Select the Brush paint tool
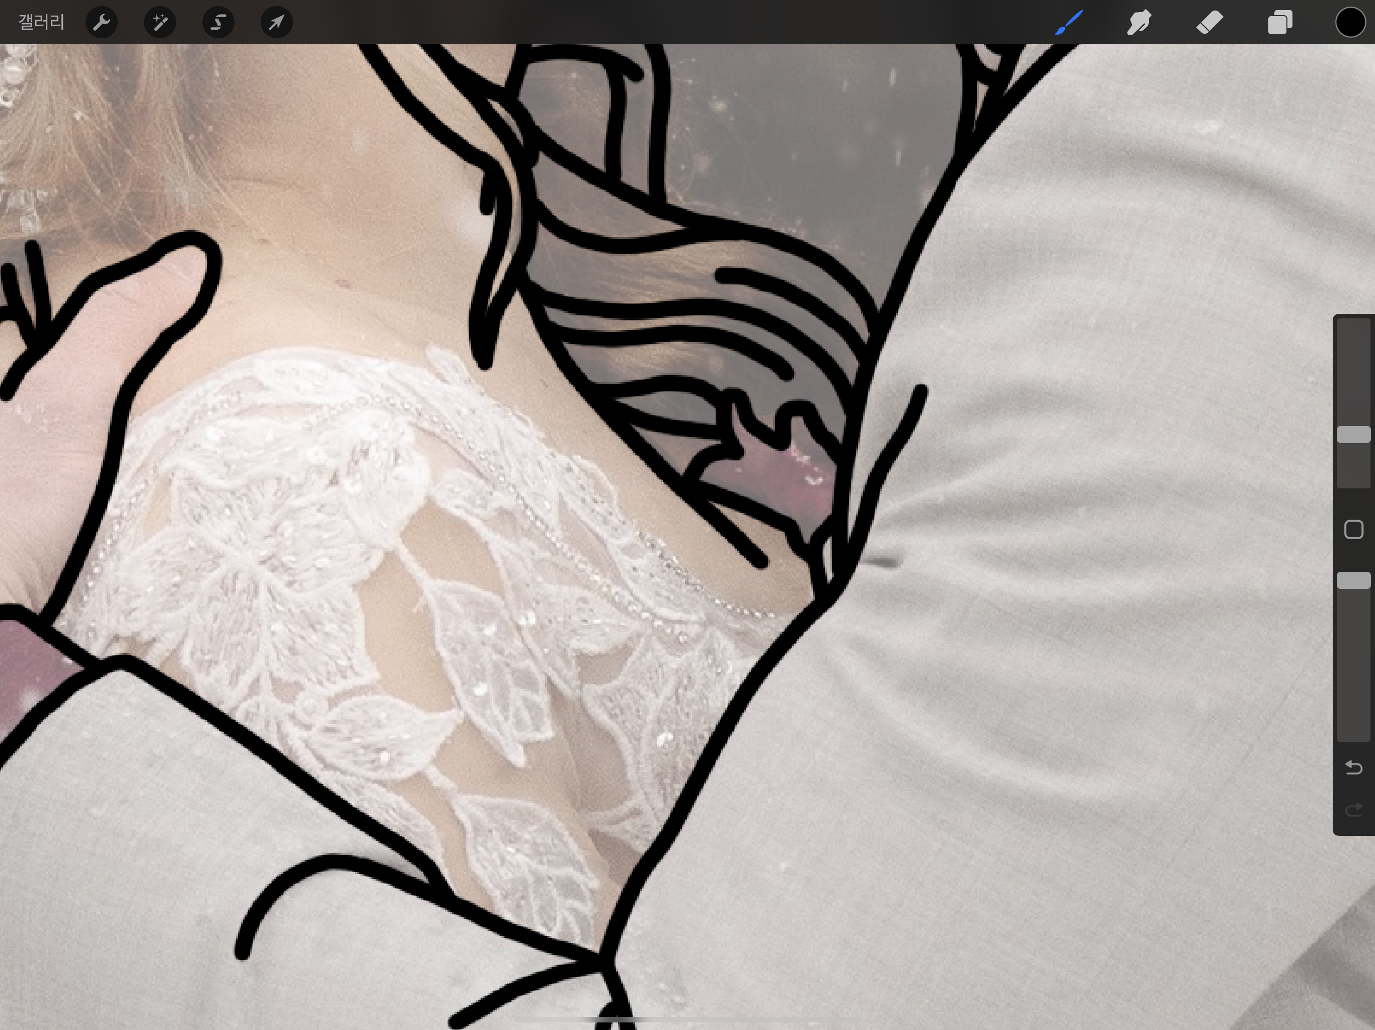Viewport: 1375px width, 1030px height. pyautogui.click(x=1068, y=22)
